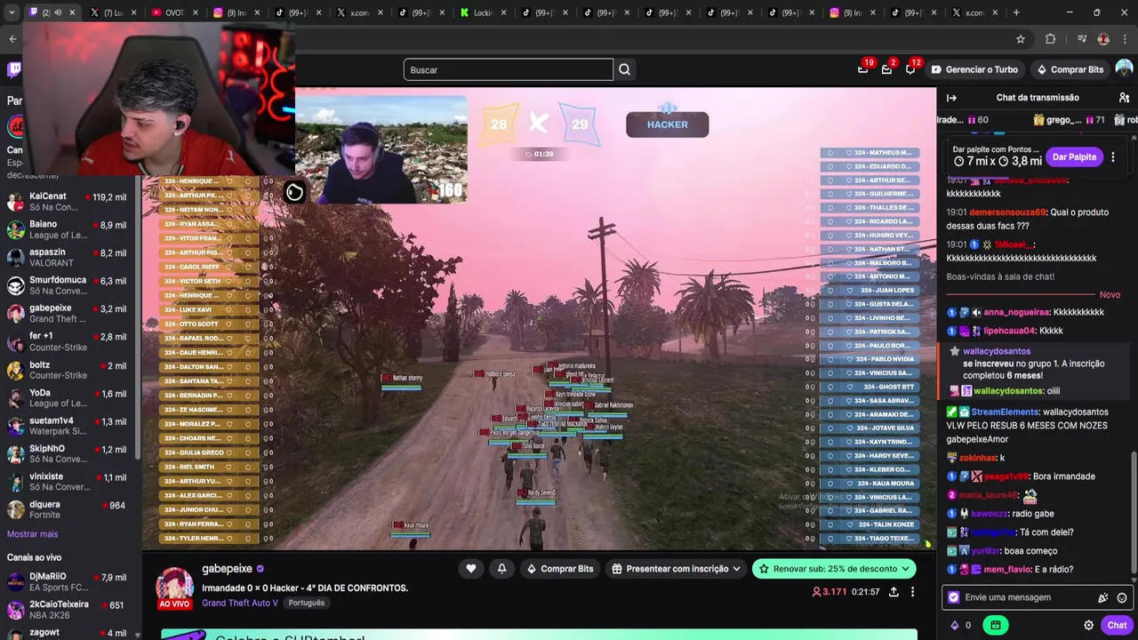Open Grand Theft Auto V category link
This screenshot has height=640, width=1138.
coord(240,603)
